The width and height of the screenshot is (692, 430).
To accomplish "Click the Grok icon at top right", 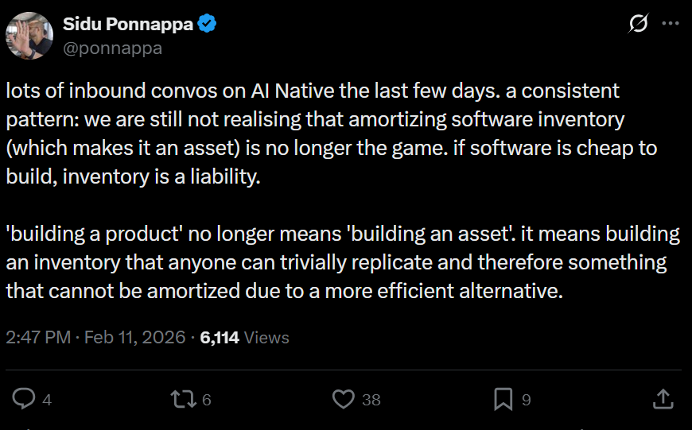I will tap(638, 25).
